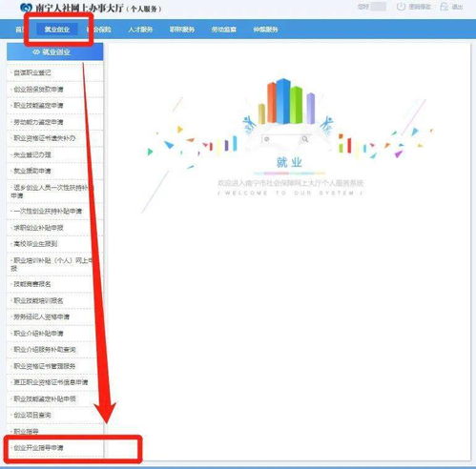Switch to the 就业创业 navigation tab

[x=57, y=30]
